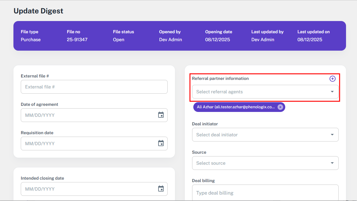Click the Open file status value
Viewport: 357px width, 201px height.
pos(118,40)
